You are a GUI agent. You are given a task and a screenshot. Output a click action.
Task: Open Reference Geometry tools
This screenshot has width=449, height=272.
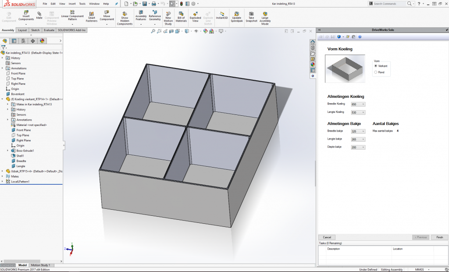click(x=155, y=15)
